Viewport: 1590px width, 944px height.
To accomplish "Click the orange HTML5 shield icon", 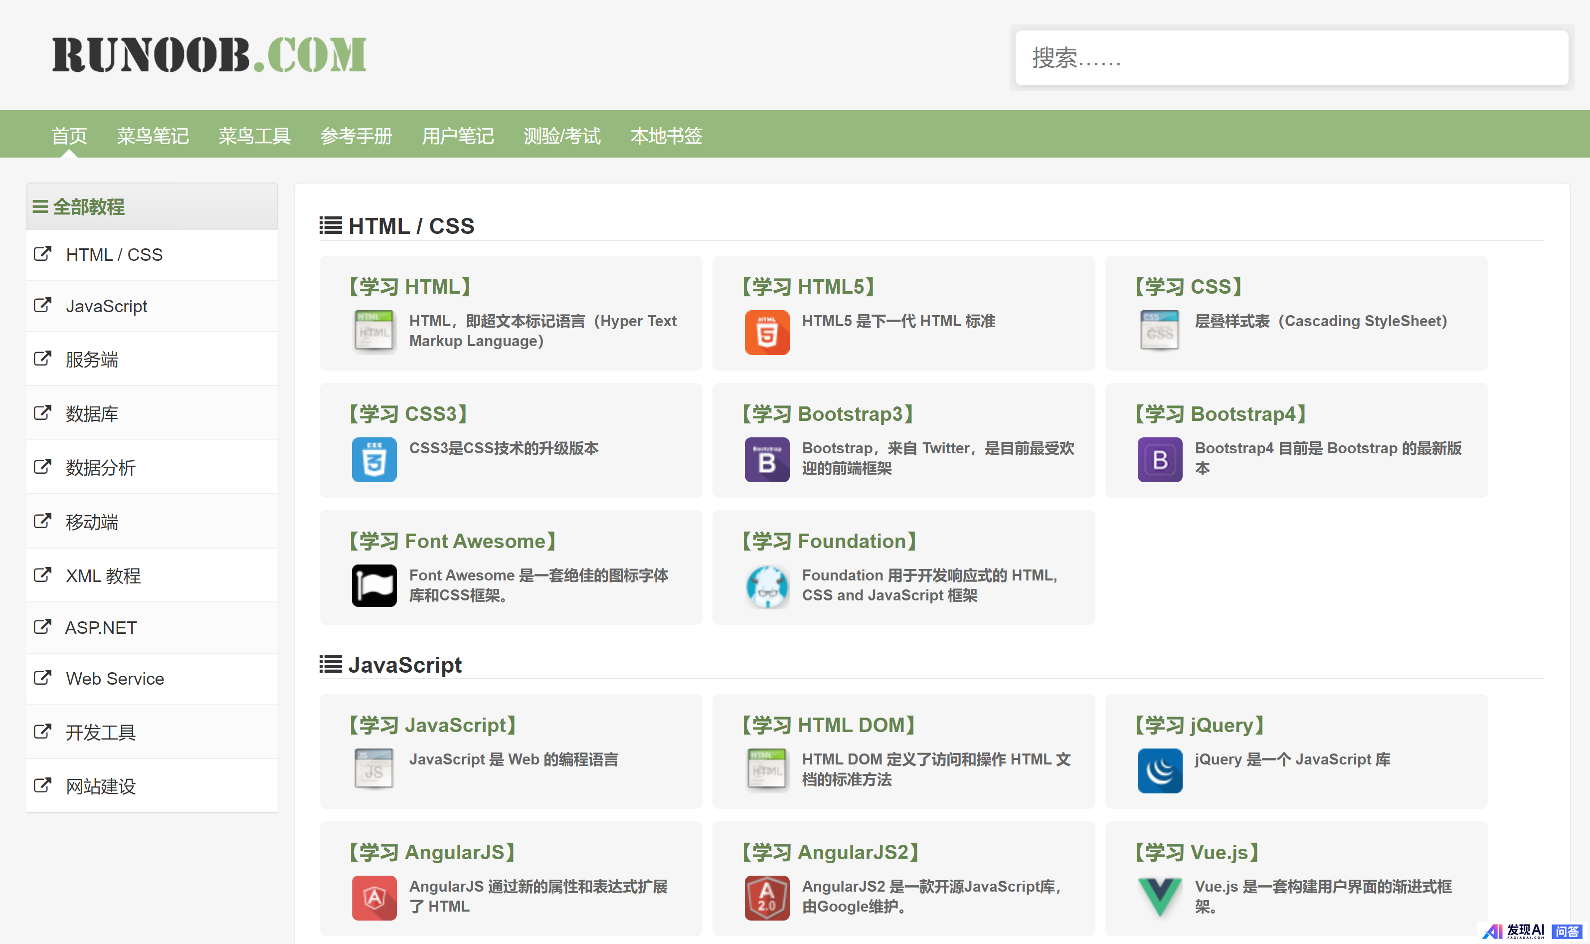I will pos(767,332).
